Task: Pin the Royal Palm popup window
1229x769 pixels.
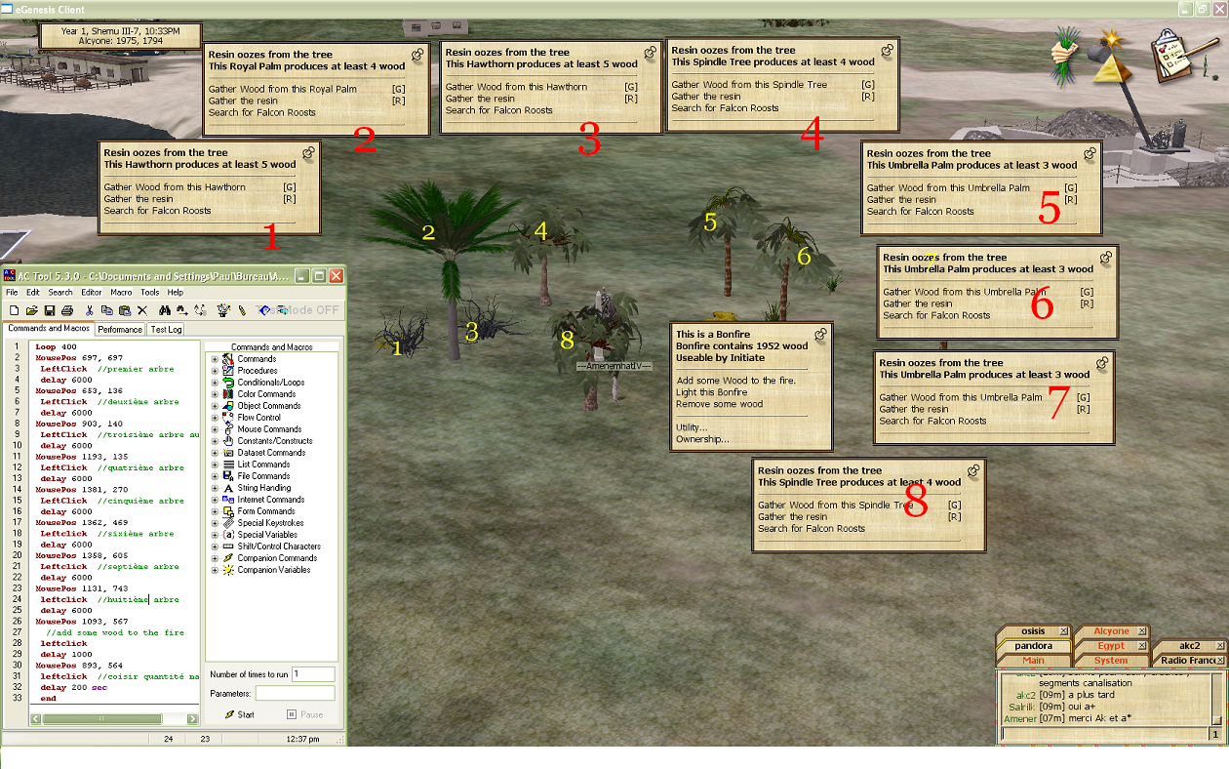Action: click(417, 56)
